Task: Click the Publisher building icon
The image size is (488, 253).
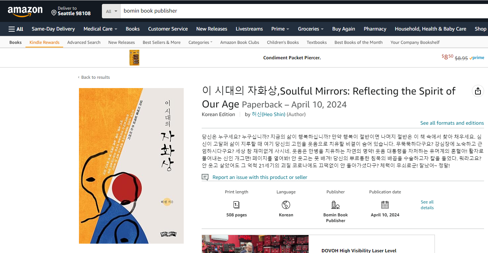Action: coord(335,205)
